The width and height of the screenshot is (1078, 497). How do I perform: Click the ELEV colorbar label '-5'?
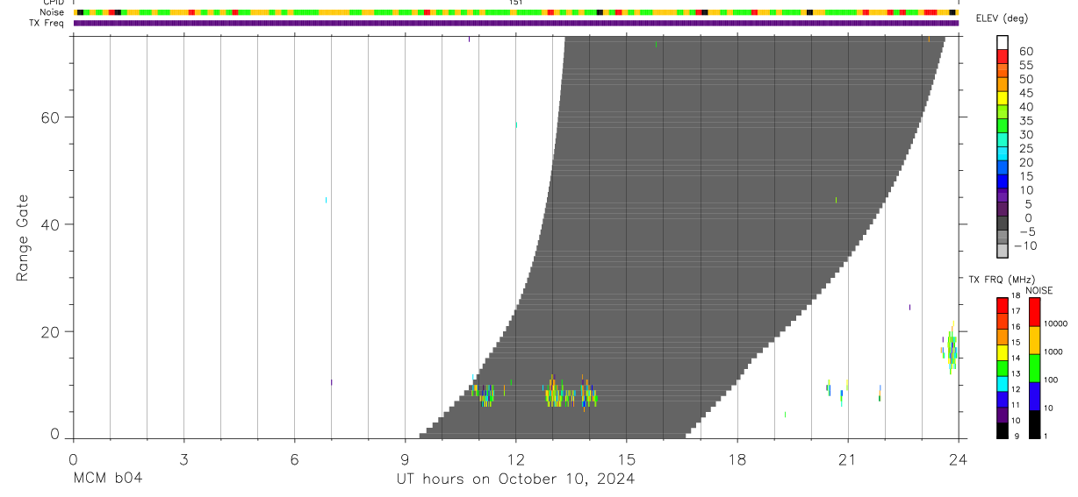[x=1028, y=231]
